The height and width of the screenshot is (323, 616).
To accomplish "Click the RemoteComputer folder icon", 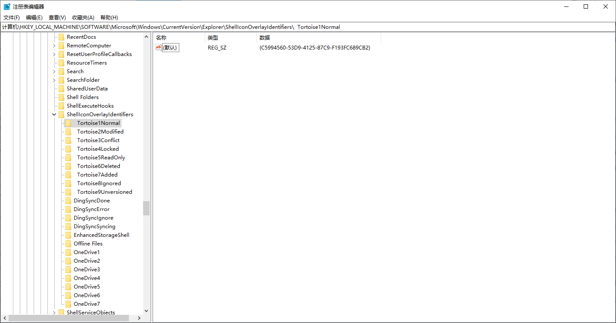I will click(61, 46).
